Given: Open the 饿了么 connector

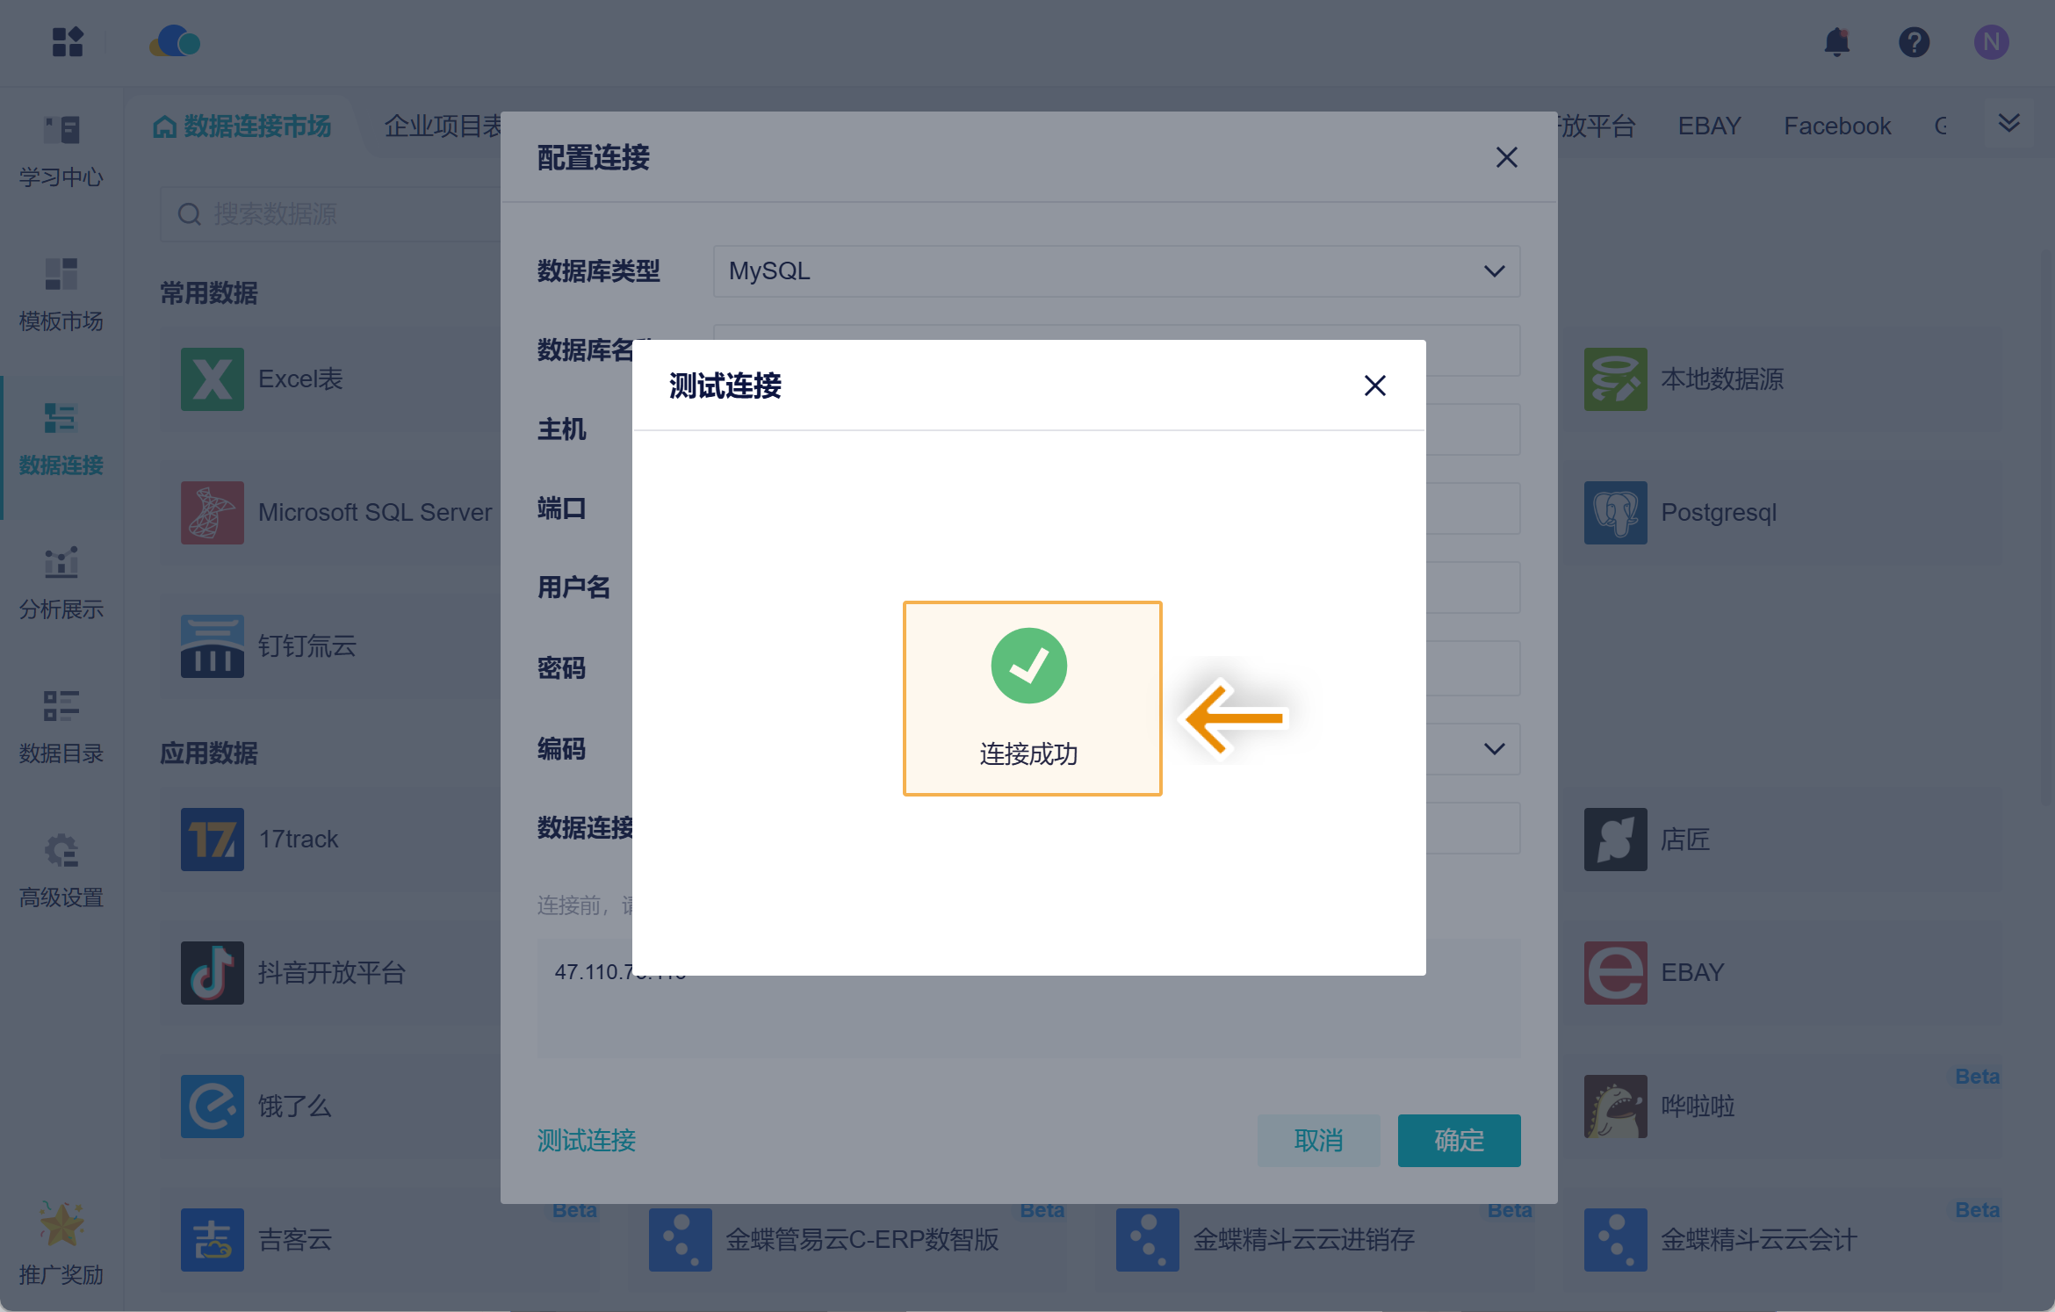Looking at the screenshot, I should [x=212, y=1107].
